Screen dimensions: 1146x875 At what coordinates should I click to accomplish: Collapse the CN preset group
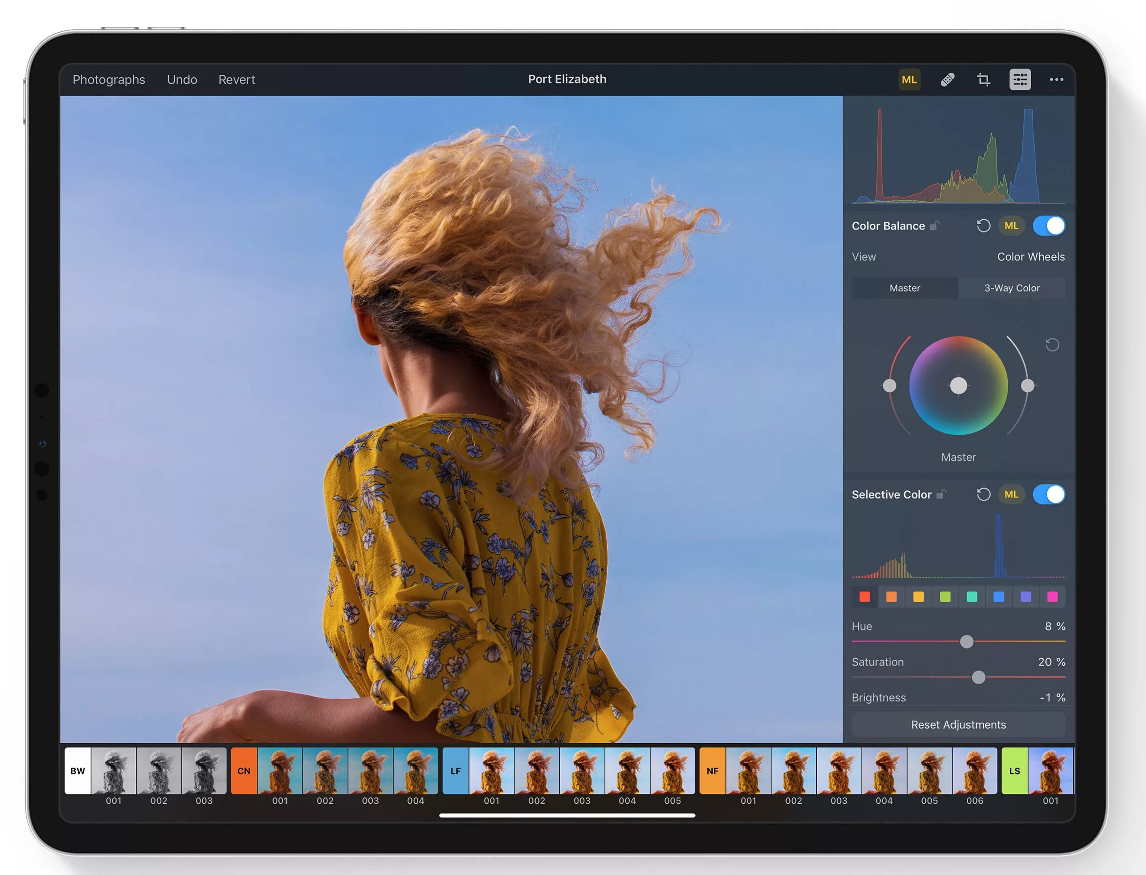pos(244,771)
